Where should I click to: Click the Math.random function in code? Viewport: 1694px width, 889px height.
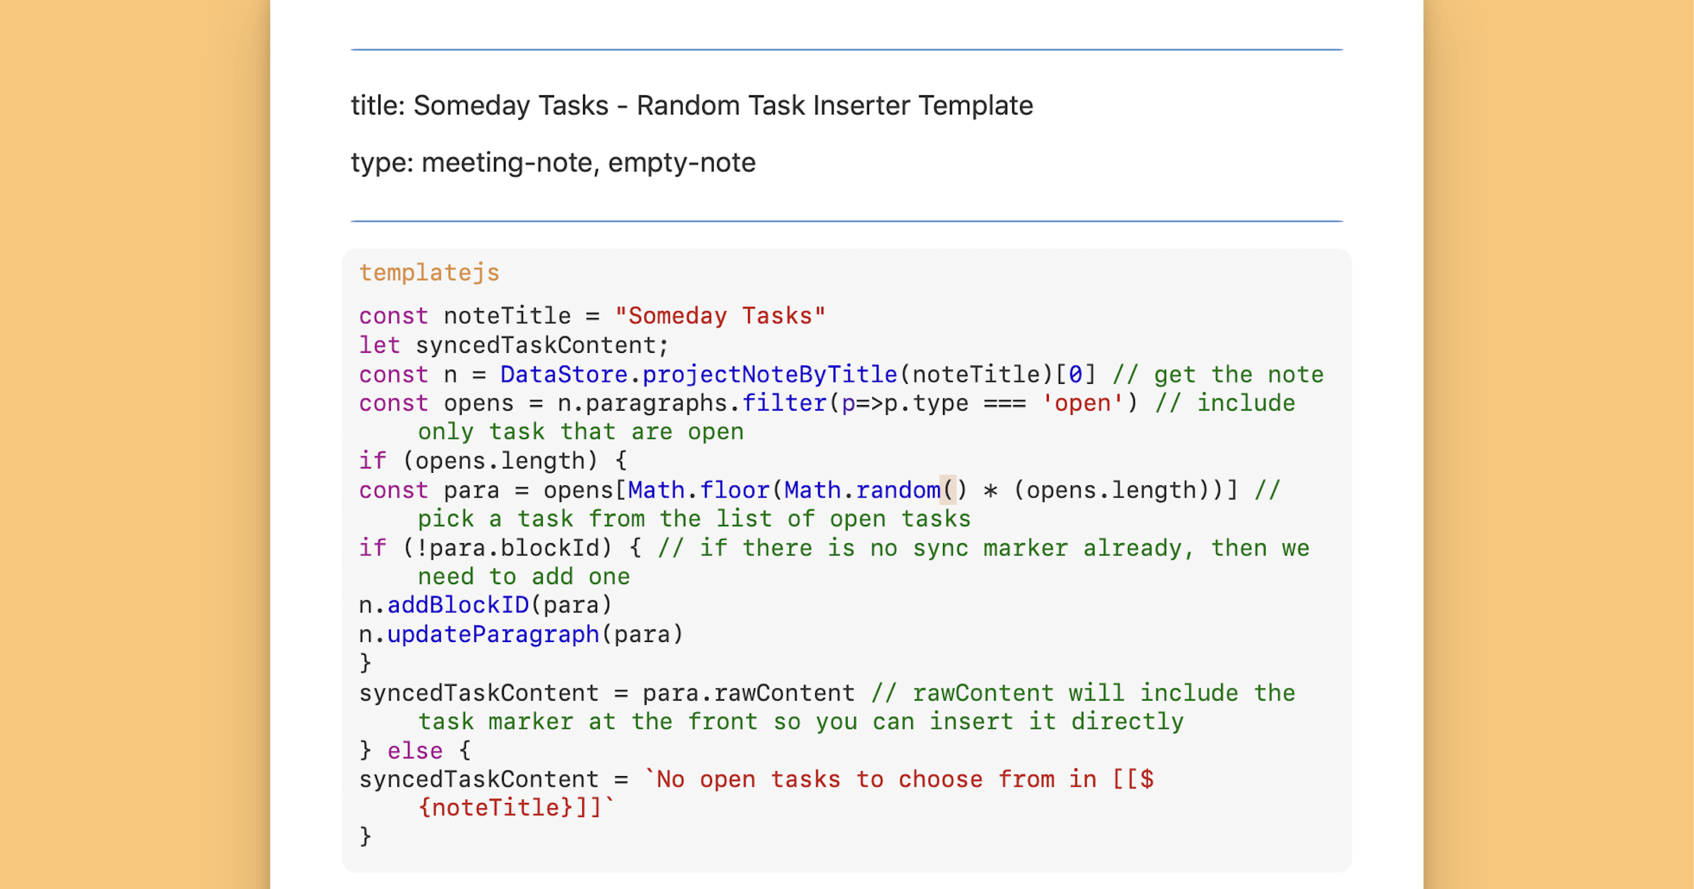click(861, 489)
